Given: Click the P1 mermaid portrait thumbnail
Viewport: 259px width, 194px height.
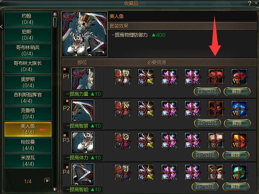Looking at the screenshot, I should point(83,79).
